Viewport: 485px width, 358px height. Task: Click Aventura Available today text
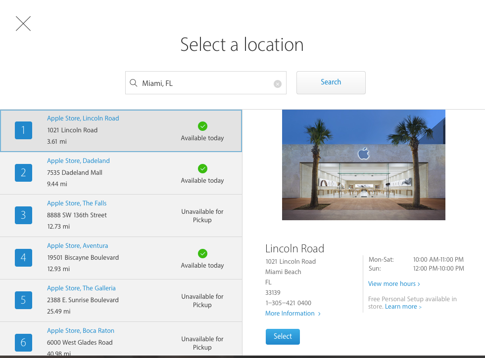(x=202, y=266)
